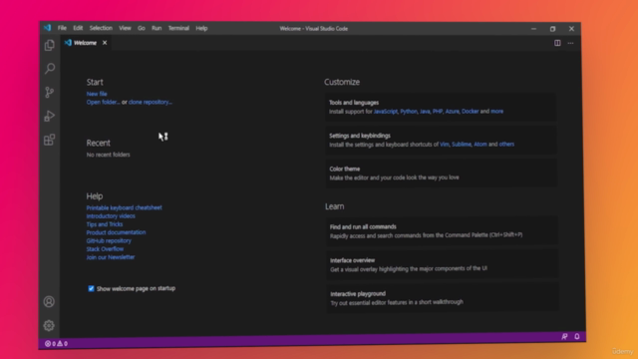Install Sublime keybindings link

(x=462, y=144)
